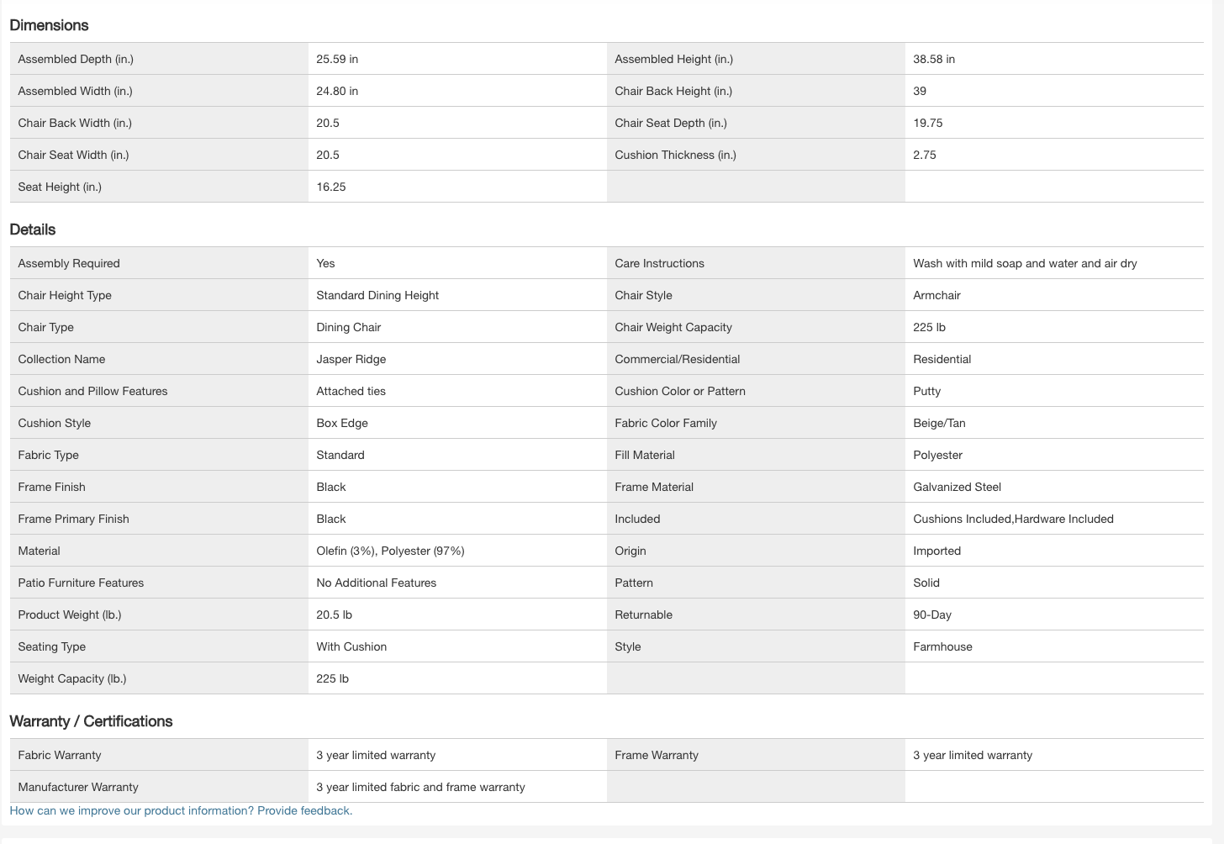This screenshot has height=844, width=1224.
Task: Click the Chair Style value Armchair
Action: coord(936,295)
